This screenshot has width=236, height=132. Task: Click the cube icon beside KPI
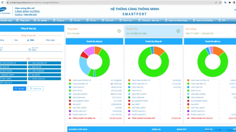[220, 20]
